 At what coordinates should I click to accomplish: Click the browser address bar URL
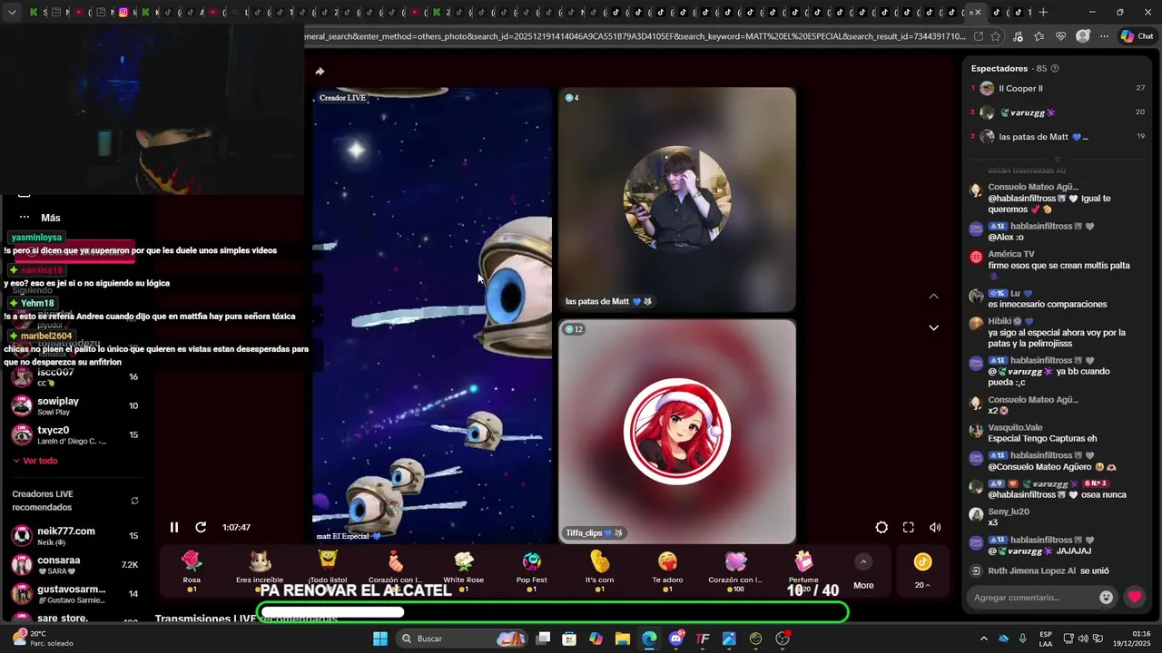[635, 36]
